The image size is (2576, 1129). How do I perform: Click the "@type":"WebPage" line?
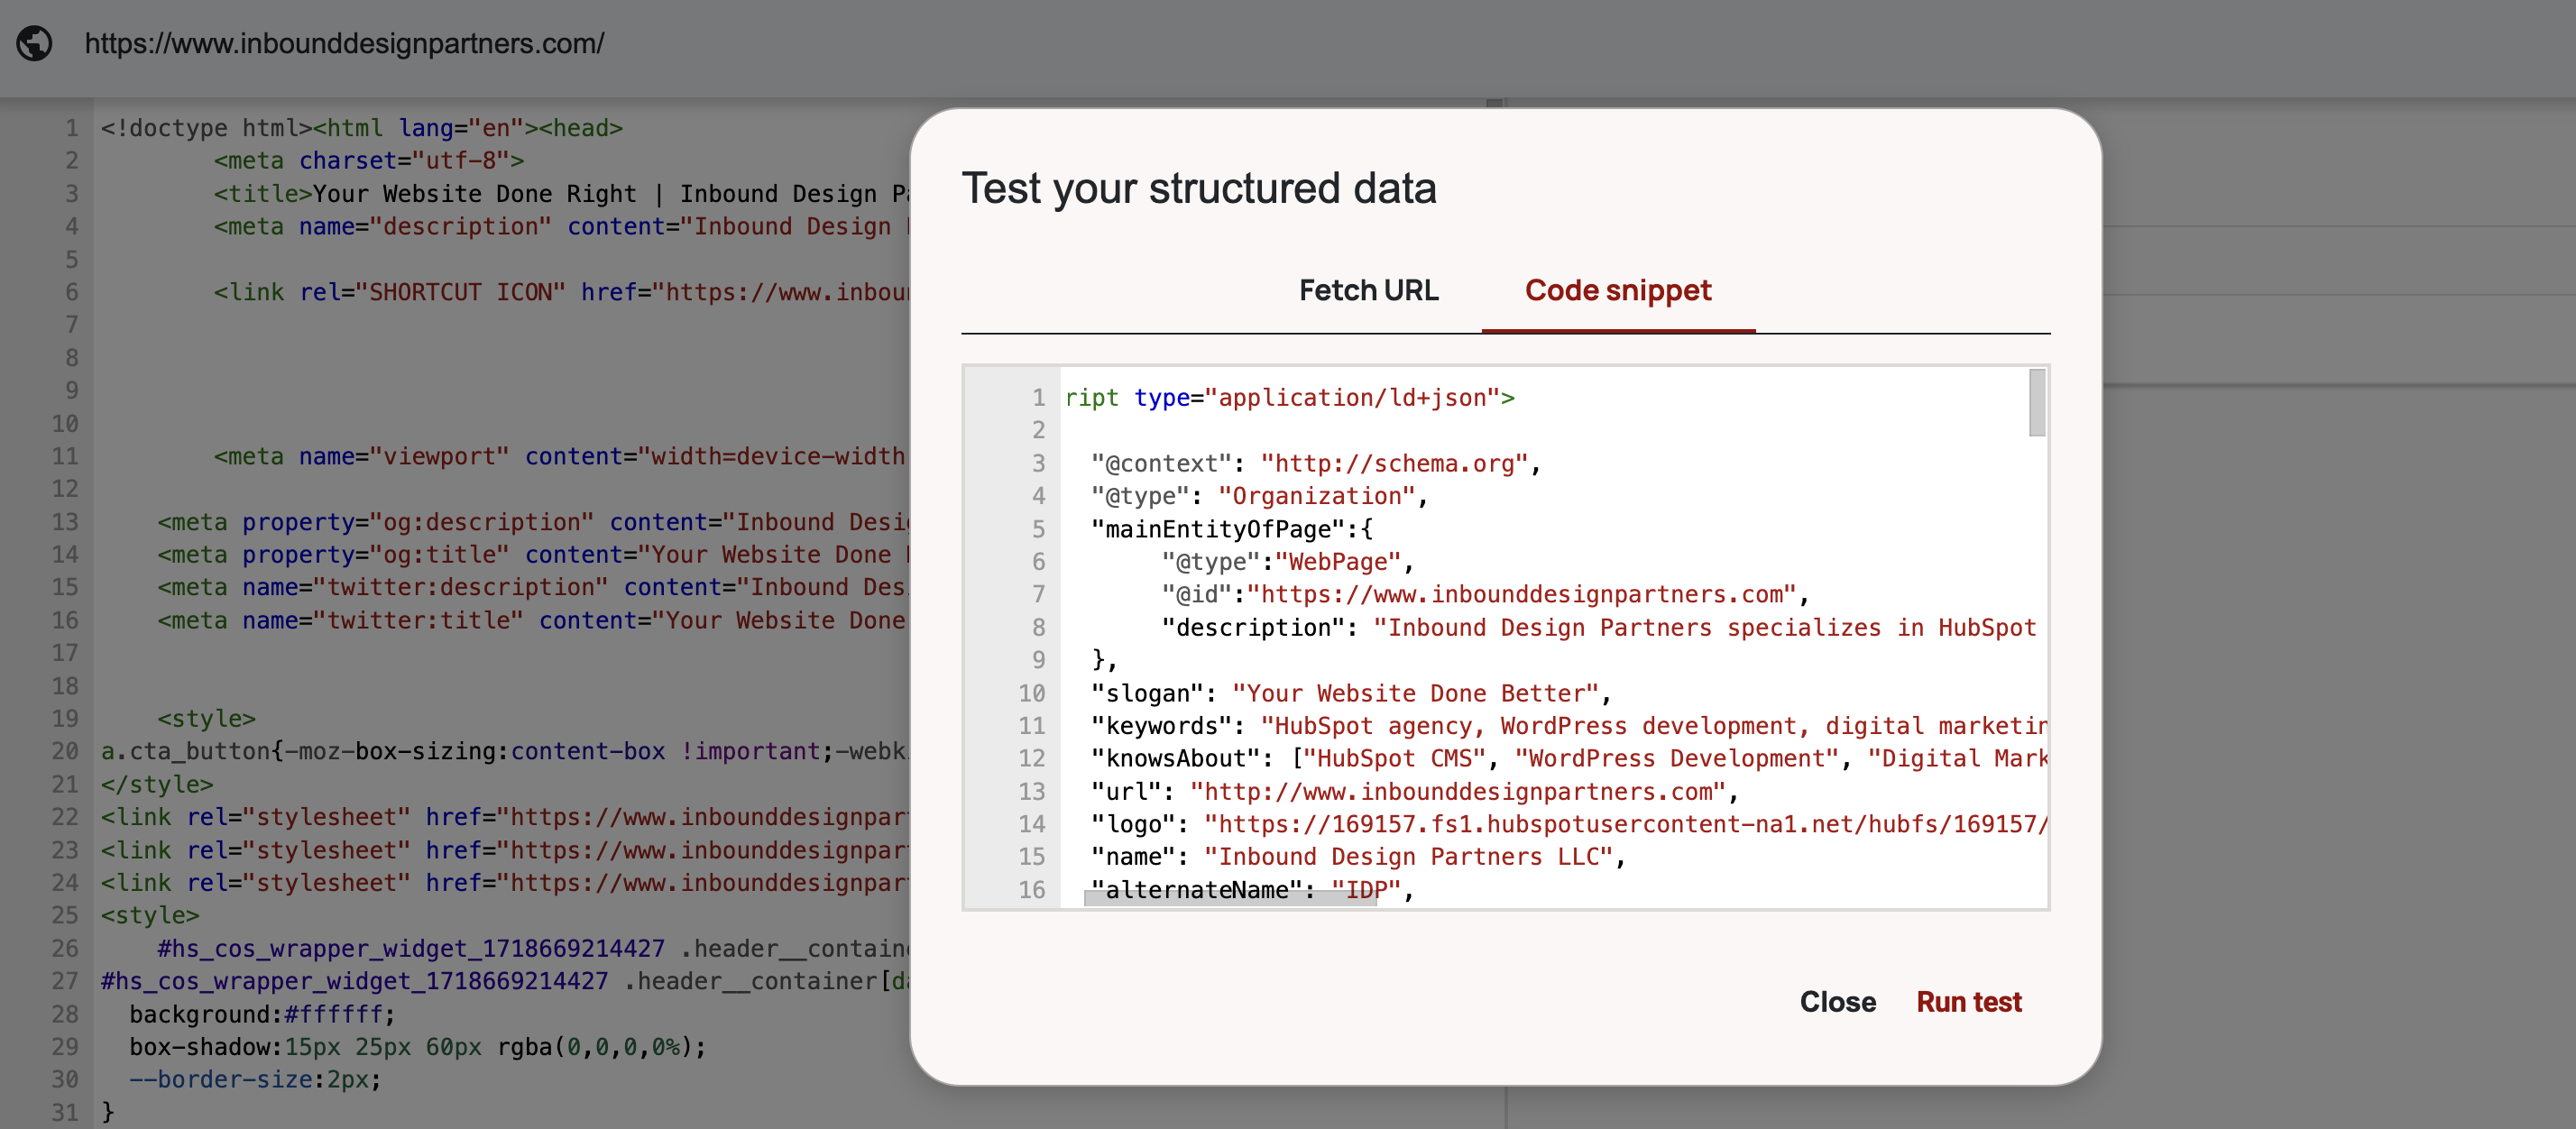pos(1287,562)
